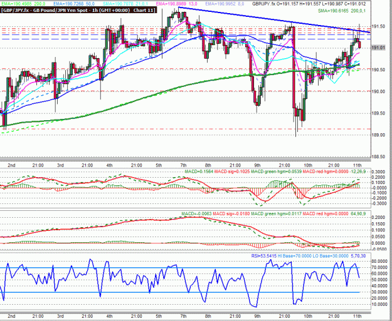Click the current price marker 191.01
The image size is (392, 321).
(378, 48)
